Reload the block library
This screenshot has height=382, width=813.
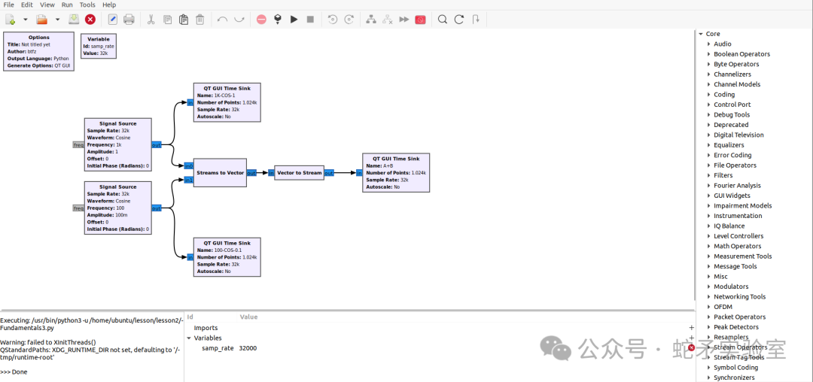tap(459, 20)
